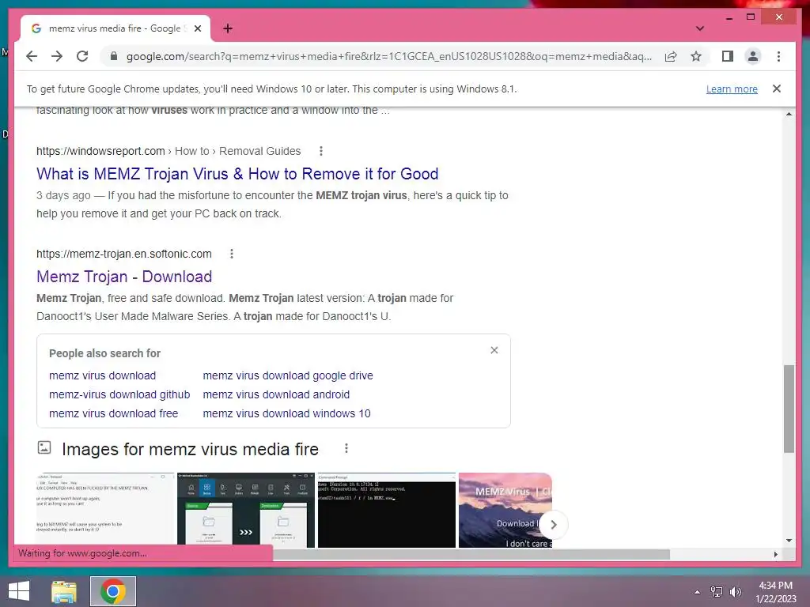Search memz virus download google drive

(x=288, y=375)
